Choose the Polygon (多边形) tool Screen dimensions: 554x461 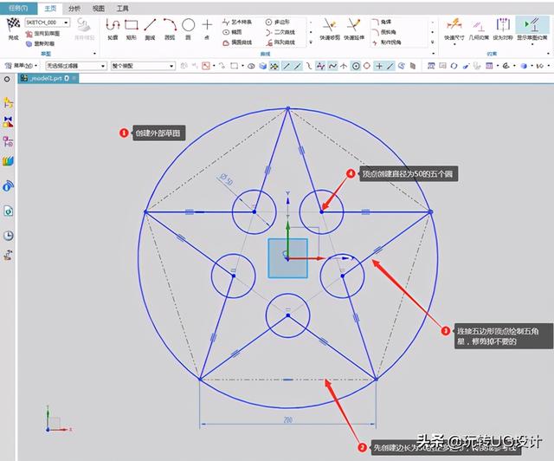click(278, 22)
